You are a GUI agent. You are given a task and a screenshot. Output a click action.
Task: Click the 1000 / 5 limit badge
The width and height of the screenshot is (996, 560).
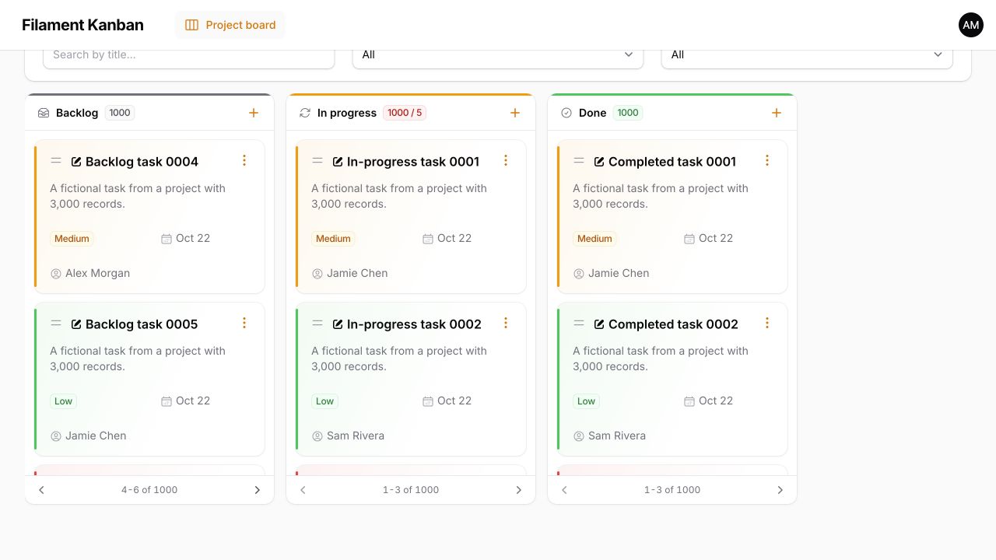[405, 113]
